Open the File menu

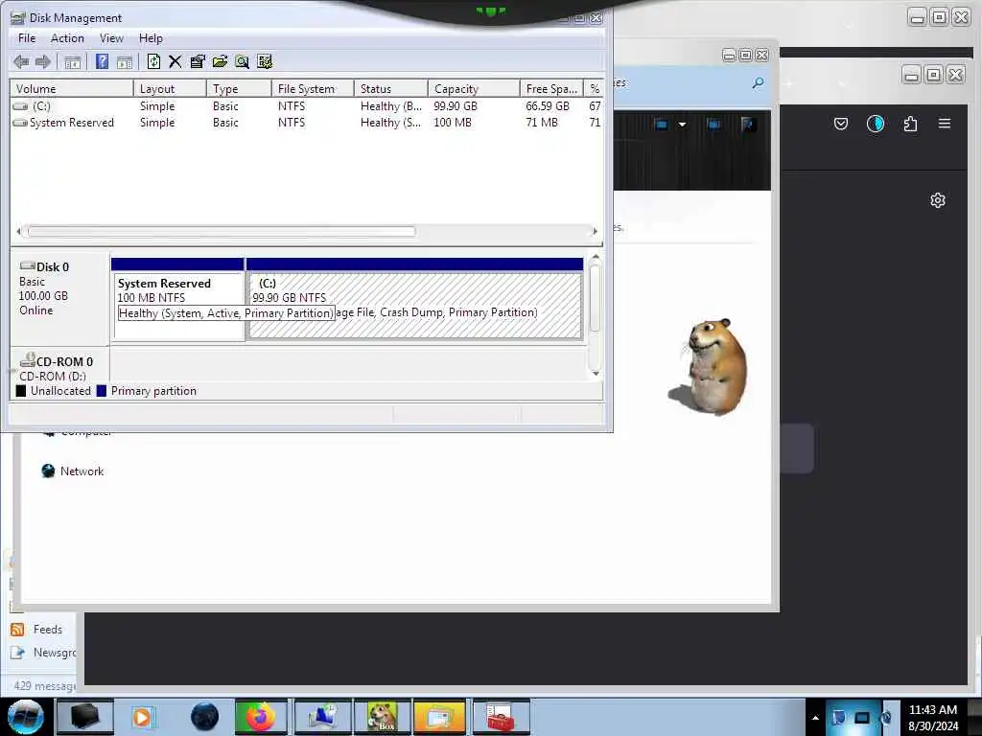27,38
